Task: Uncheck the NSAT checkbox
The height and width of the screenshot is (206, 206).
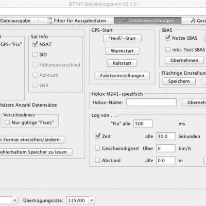Action: click(35, 44)
